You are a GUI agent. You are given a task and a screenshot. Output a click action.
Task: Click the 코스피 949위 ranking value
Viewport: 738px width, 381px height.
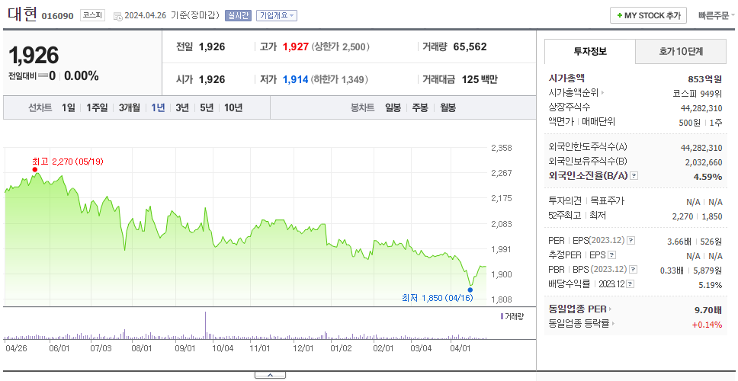698,93
